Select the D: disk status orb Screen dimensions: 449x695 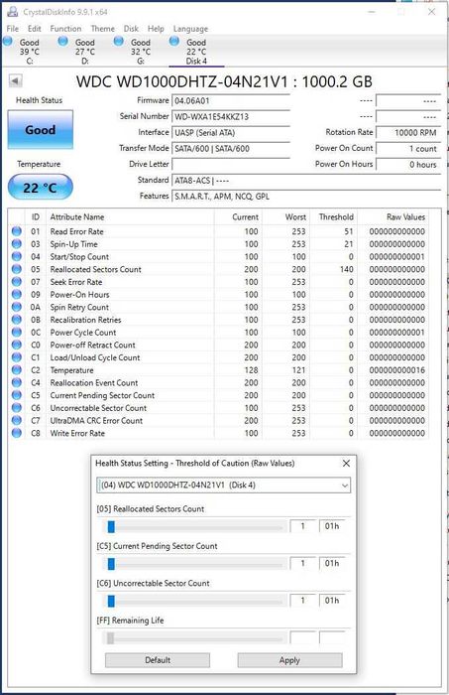point(63,42)
